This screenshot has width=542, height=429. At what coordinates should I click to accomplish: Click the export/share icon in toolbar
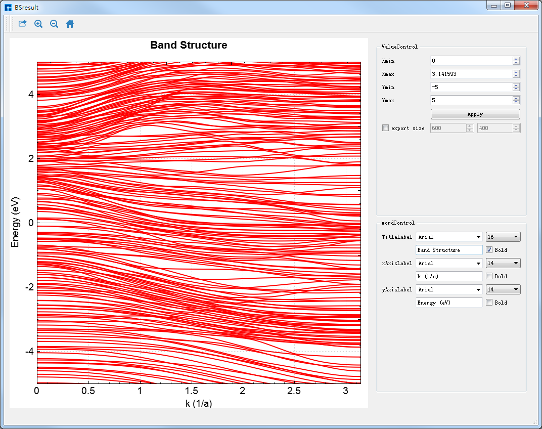point(22,24)
